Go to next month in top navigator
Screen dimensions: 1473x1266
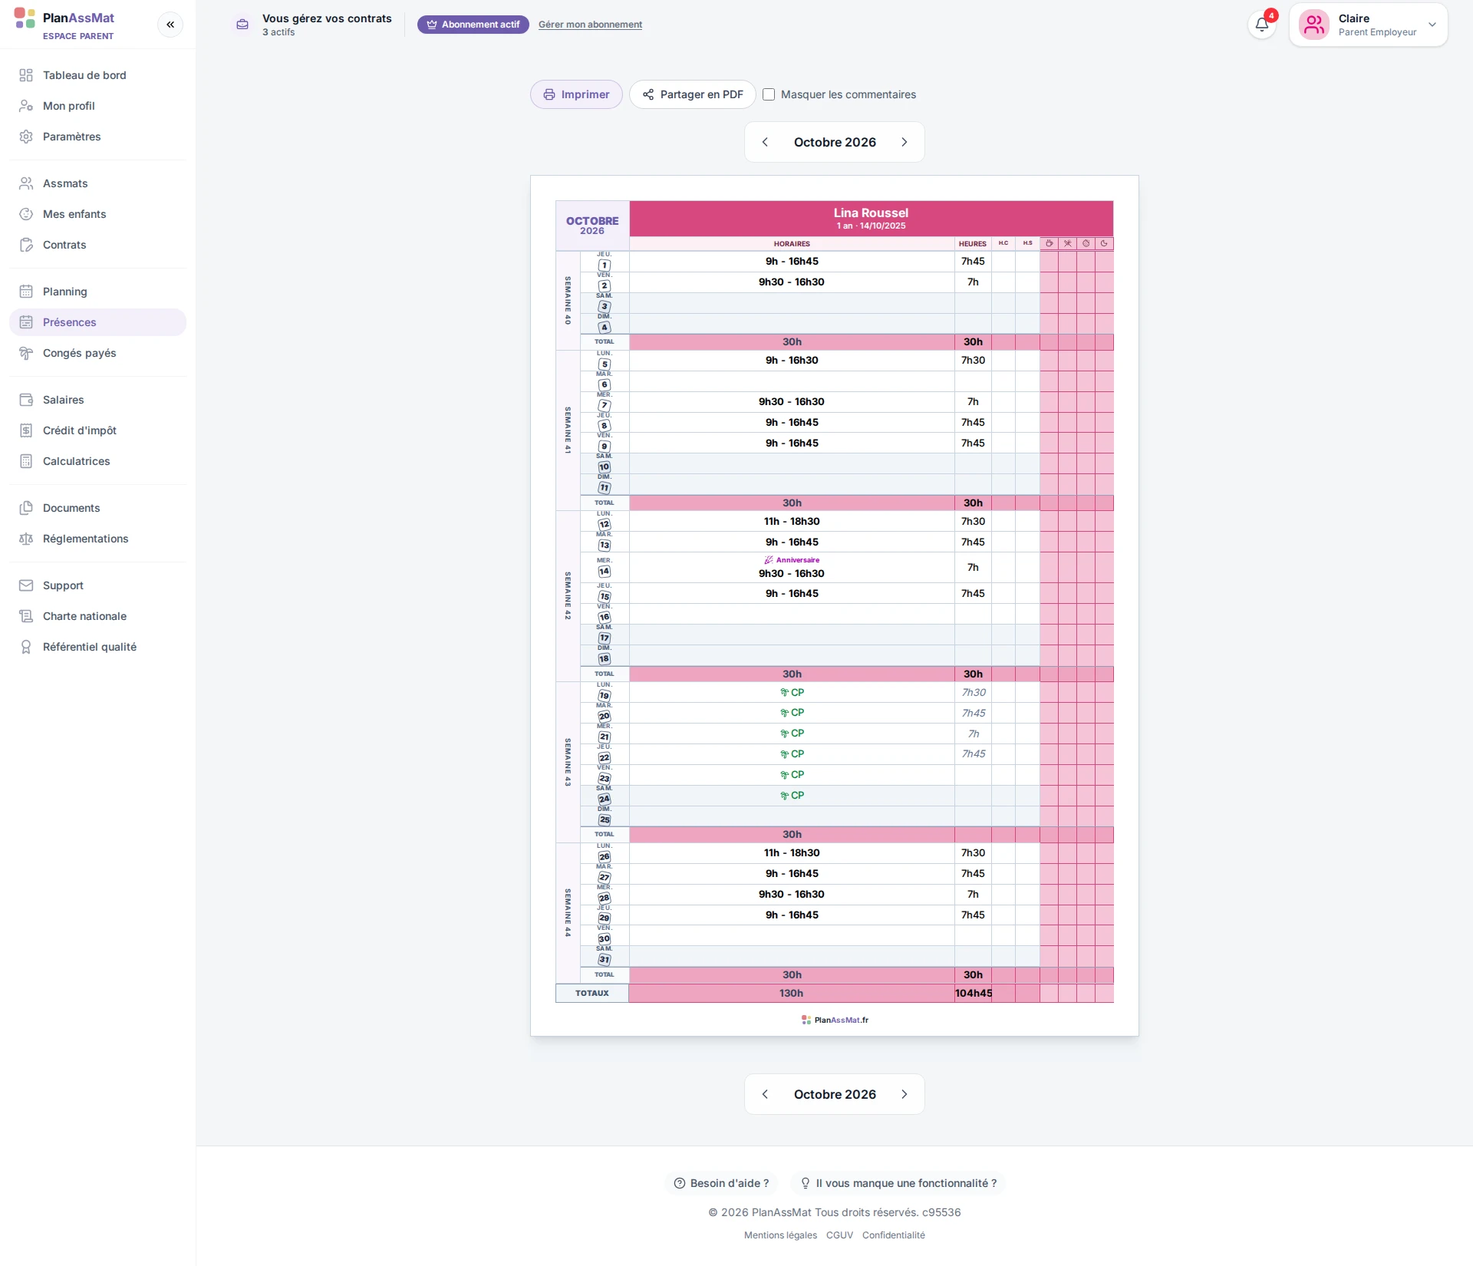point(905,142)
